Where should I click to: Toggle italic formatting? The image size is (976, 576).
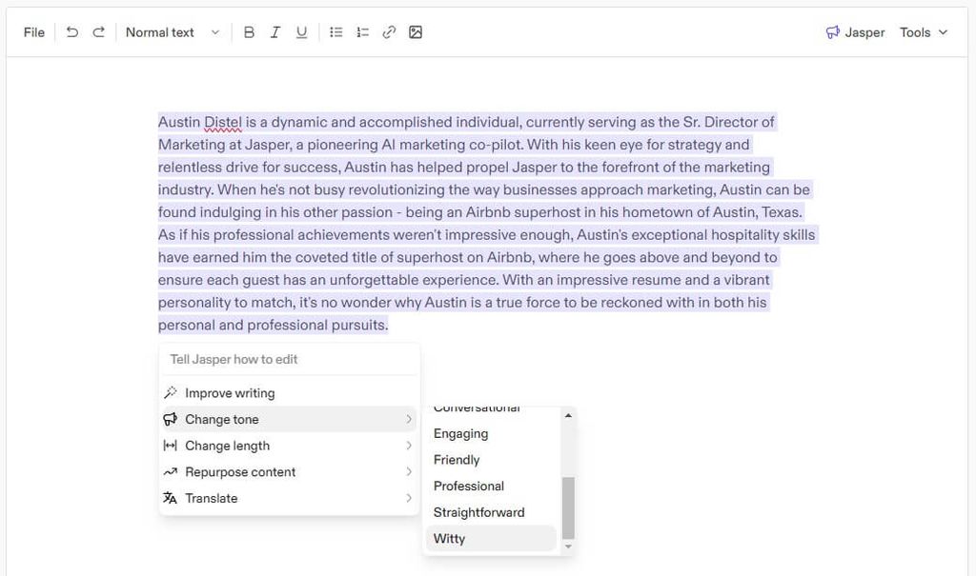click(x=275, y=32)
